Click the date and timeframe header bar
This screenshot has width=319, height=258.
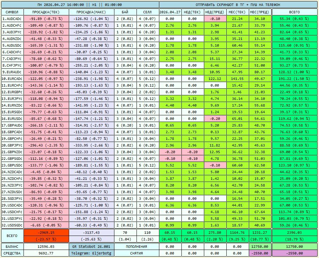[80, 5]
